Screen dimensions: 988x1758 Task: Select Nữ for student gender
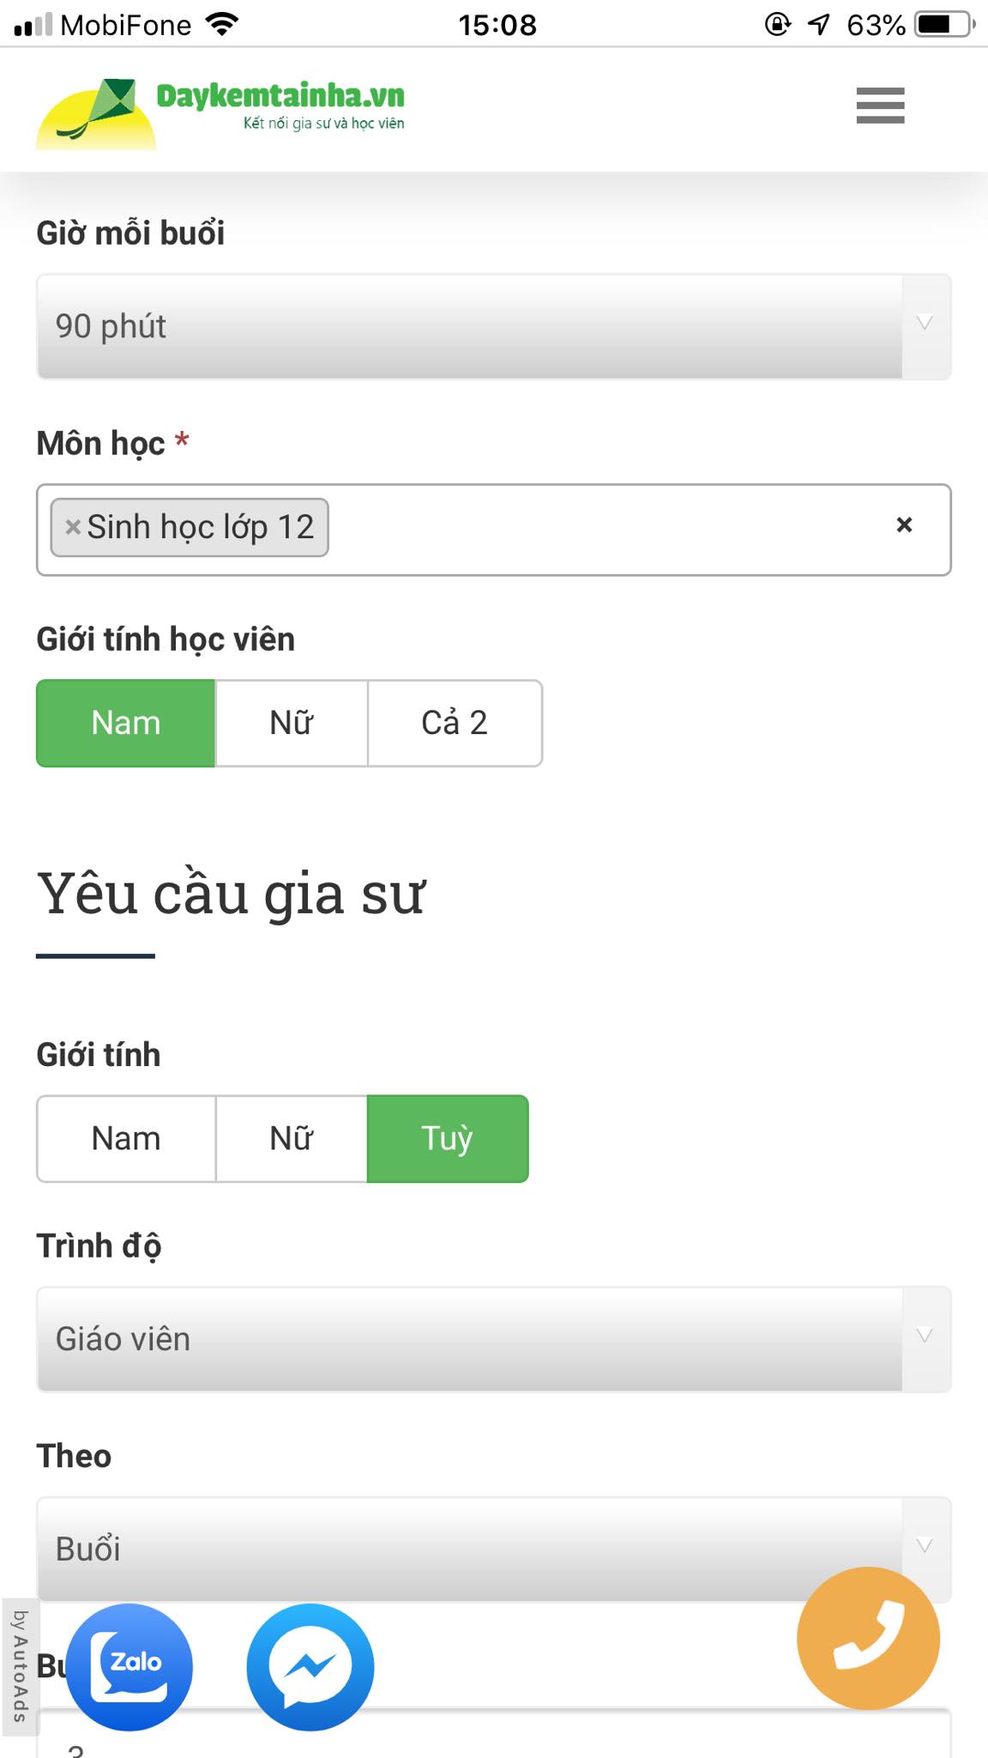(x=292, y=723)
